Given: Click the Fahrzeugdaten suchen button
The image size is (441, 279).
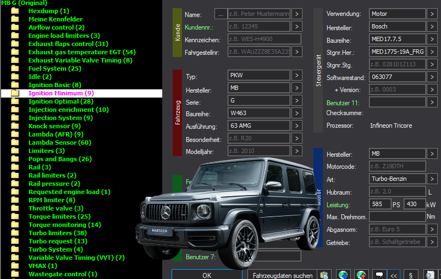Looking at the screenshot, I should tap(283, 275).
